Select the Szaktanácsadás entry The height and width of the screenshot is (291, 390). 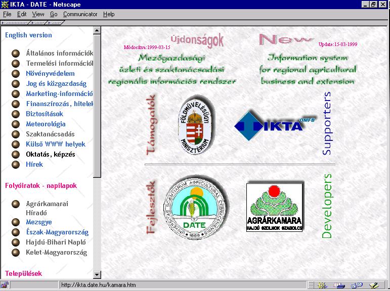pos(50,134)
